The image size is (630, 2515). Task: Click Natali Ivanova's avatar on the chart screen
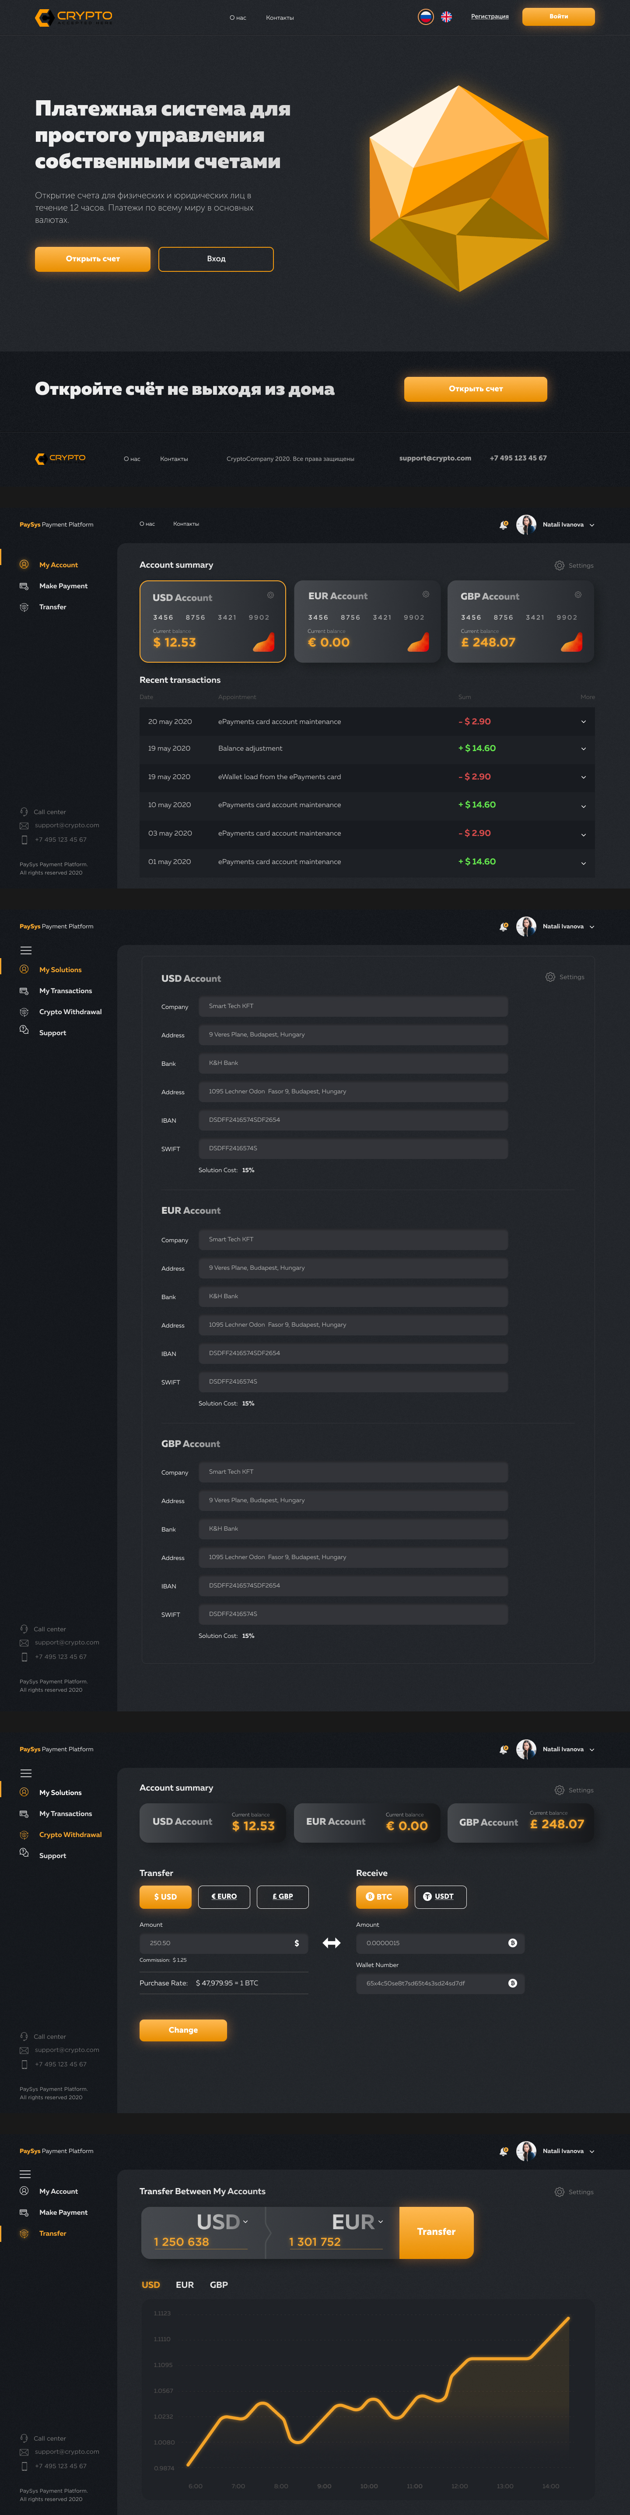coord(527,2151)
